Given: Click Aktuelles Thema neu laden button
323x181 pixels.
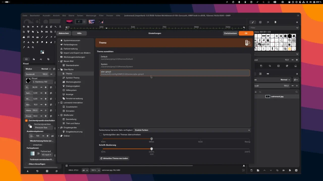Looking at the screenshot, I should coord(114,158).
